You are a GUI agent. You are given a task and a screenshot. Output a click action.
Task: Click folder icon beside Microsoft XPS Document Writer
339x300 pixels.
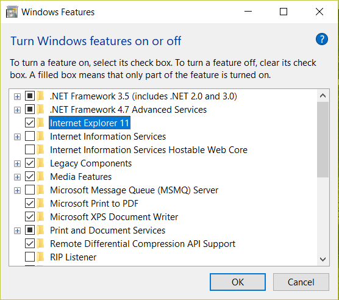click(x=40, y=216)
